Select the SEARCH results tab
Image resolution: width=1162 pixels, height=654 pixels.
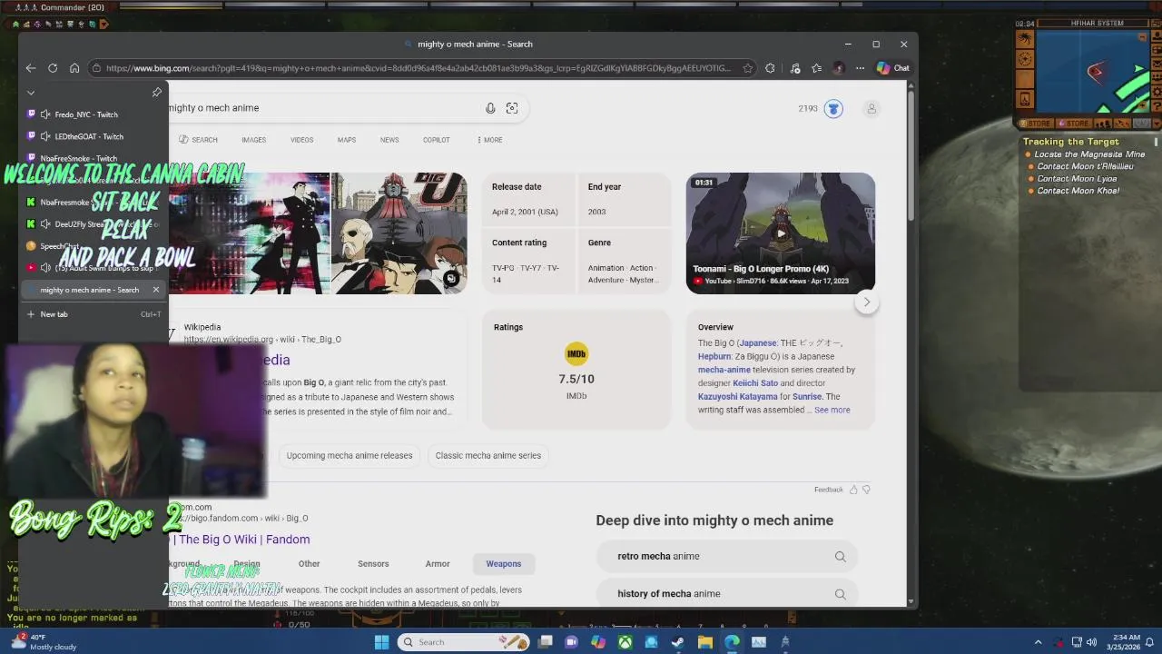pyautogui.click(x=198, y=140)
